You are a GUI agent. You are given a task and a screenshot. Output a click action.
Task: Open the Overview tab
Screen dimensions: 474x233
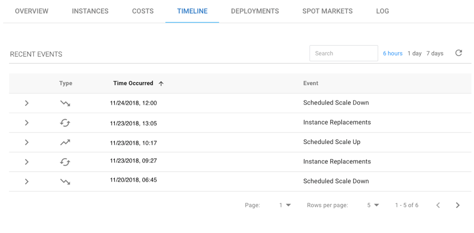click(32, 11)
